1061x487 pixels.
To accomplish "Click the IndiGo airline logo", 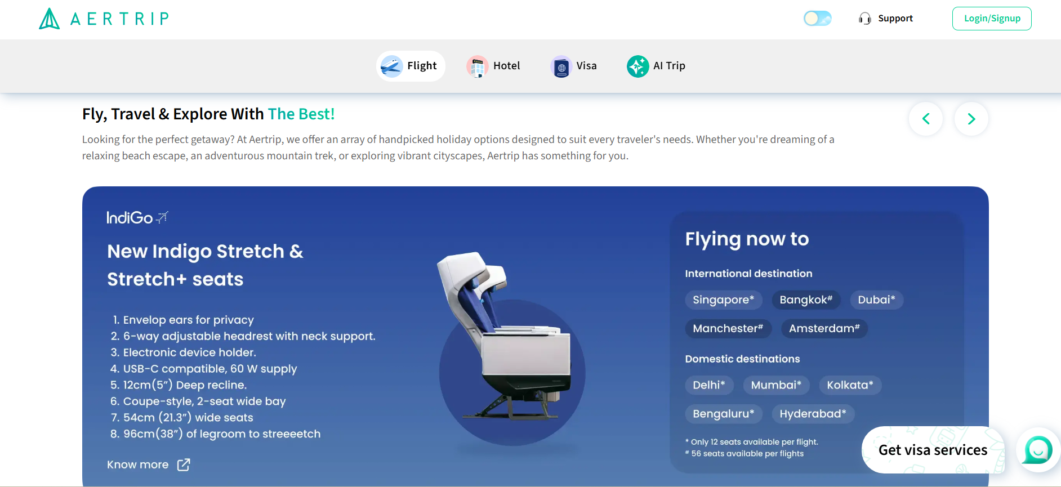I will pos(137,217).
